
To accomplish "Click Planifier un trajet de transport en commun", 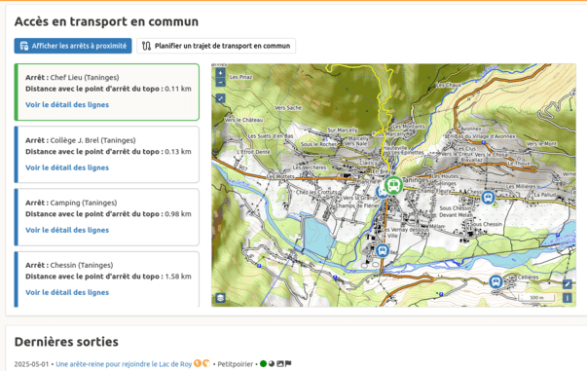I will coord(216,46).
